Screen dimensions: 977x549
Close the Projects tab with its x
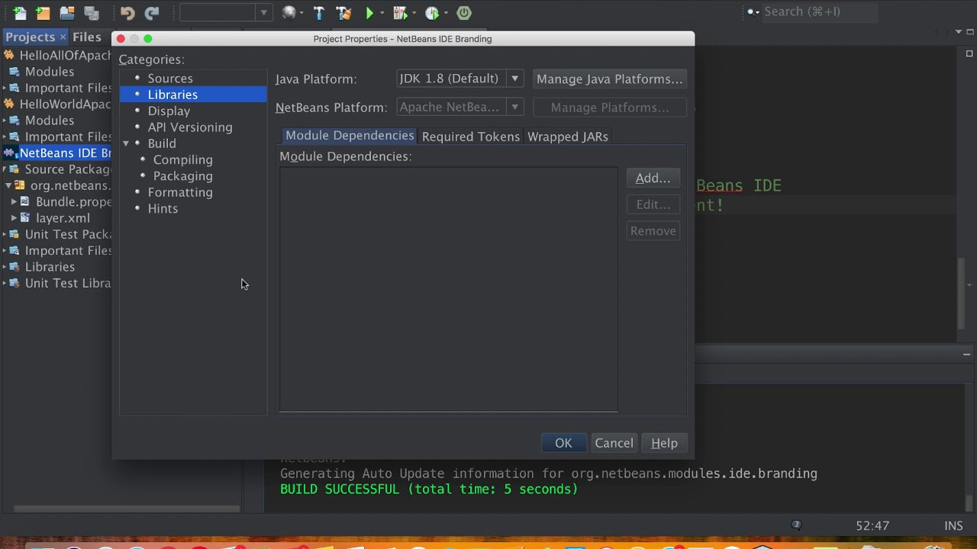click(63, 37)
